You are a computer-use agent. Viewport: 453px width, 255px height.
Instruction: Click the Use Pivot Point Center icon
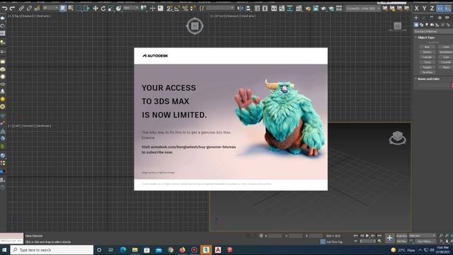(144, 8)
